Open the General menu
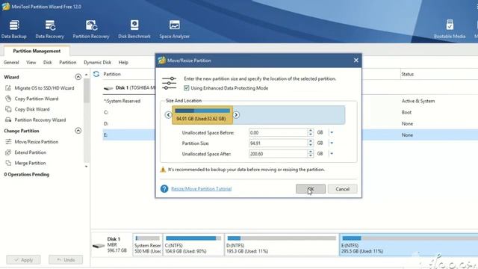 coord(11,62)
